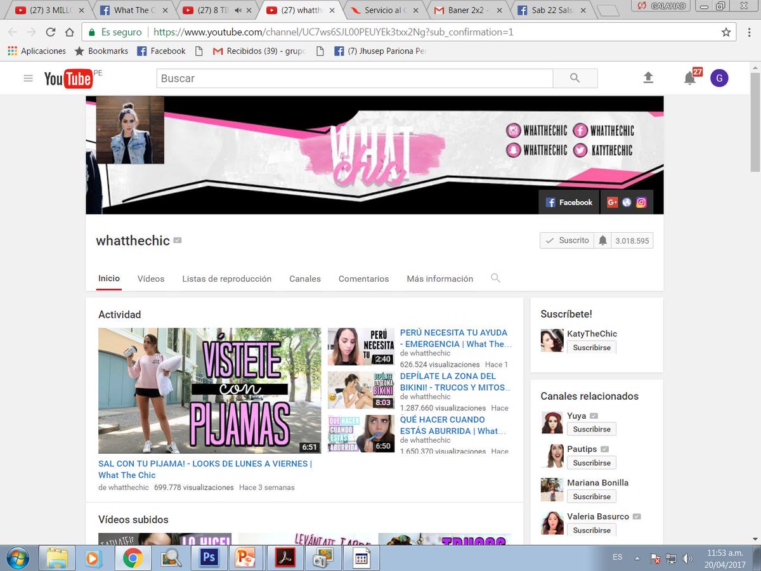Screen dimensions: 761x571
Task: Select the Inicio channel tab
Action: [109, 279]
